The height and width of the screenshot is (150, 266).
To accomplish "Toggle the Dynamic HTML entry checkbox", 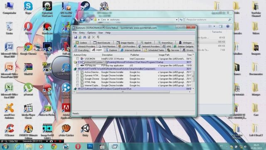I will (x=78, y=75).
